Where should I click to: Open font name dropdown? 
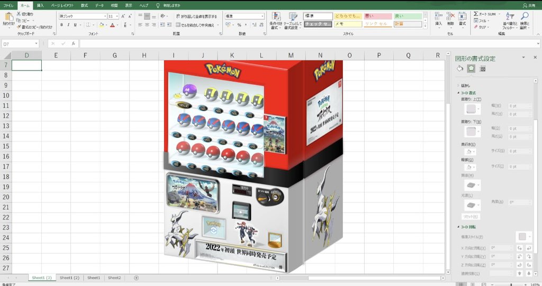pyautogui.click(x=105, y=16)
